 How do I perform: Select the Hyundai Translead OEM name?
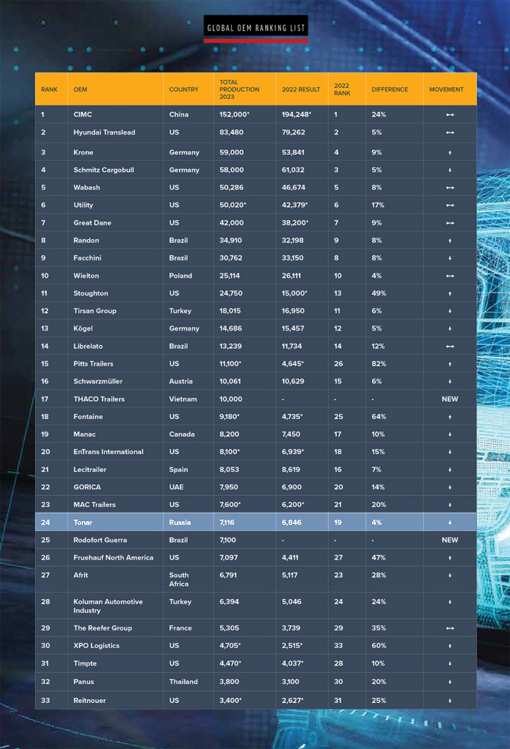coord(104,132)
